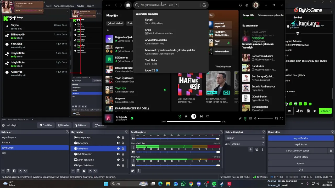The image size is (335, 188).
Task: Select the Başlıyor scene
Action: tap(35, 143)
